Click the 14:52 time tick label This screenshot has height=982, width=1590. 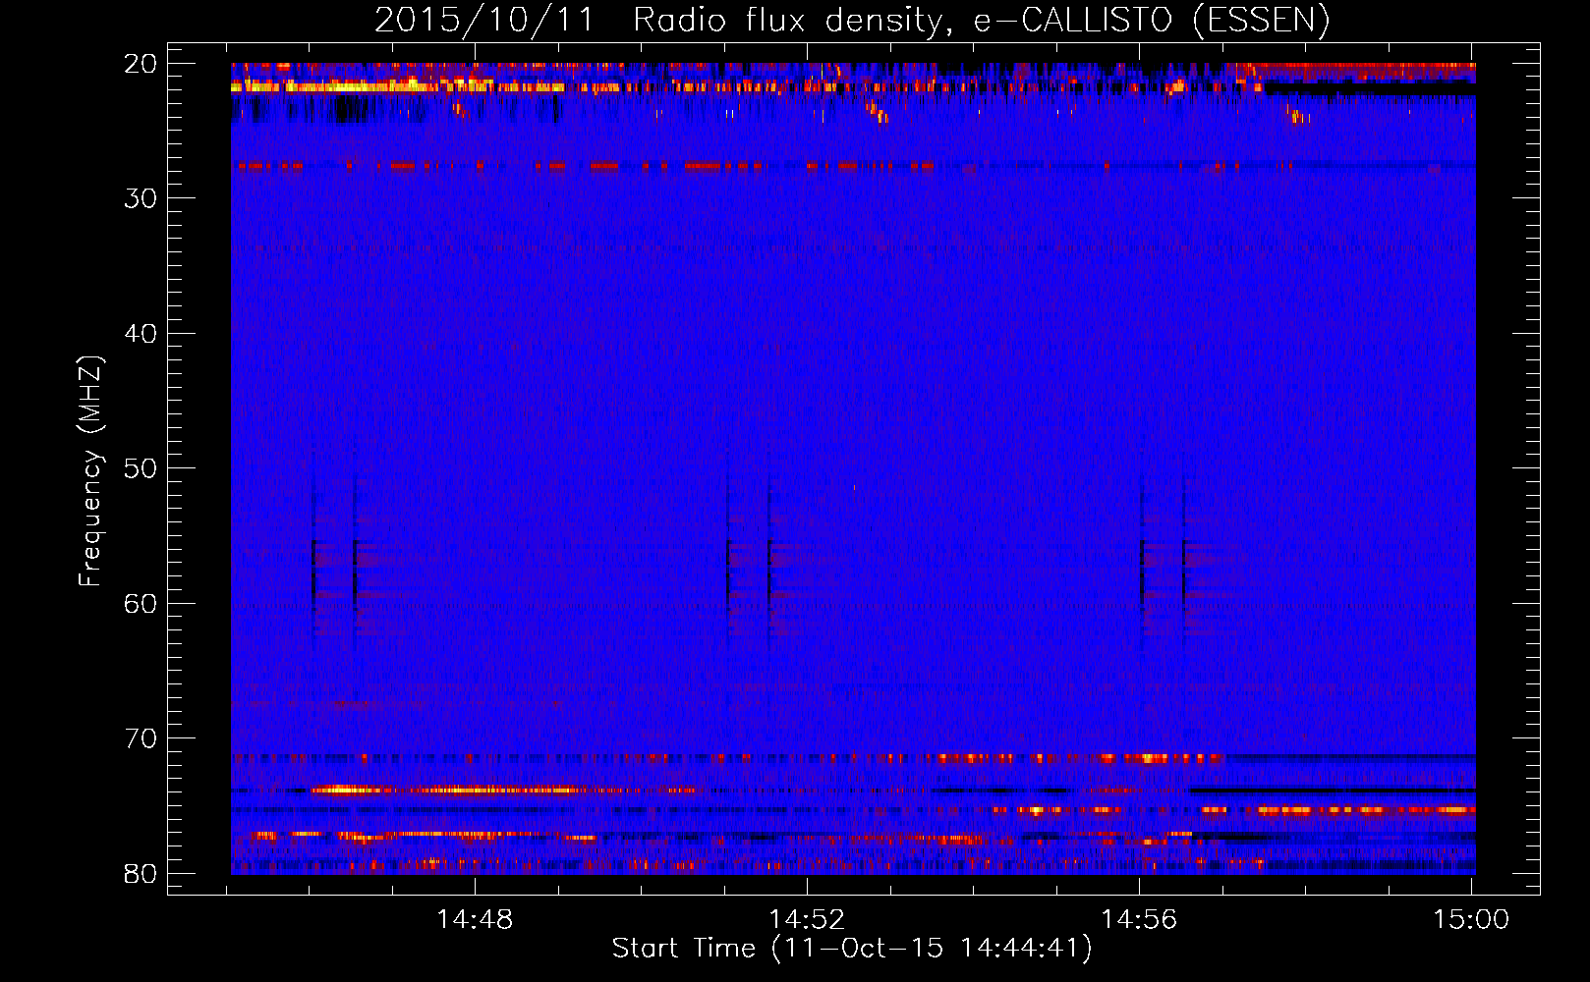pos(807,920)
